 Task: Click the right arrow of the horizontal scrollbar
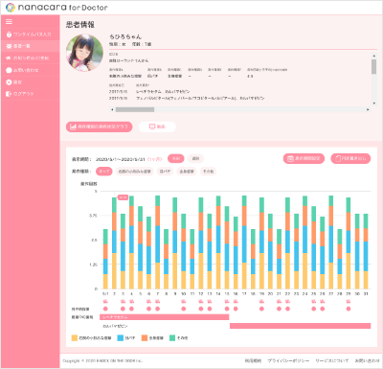pos(368,109)
